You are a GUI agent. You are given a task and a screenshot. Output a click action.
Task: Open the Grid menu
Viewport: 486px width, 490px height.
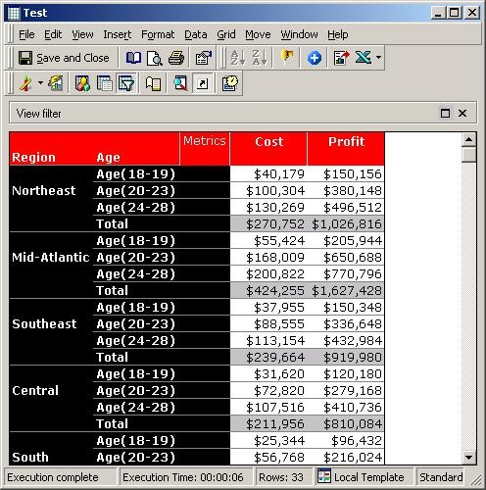tap(226, 34)
